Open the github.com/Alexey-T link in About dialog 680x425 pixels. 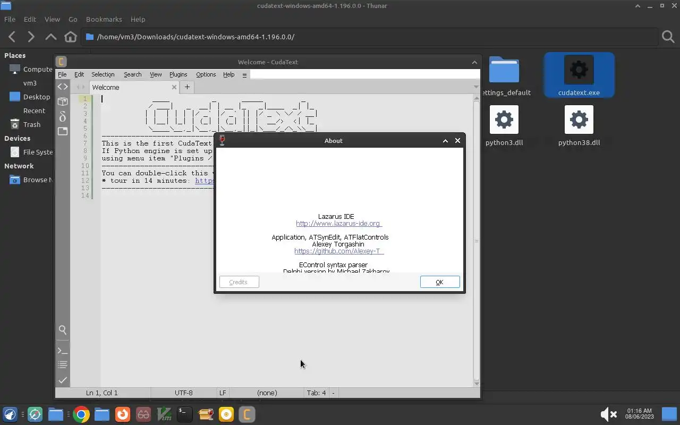click(339, 251)
